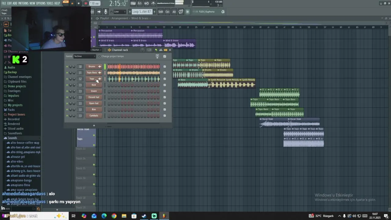This screenshot has height=220, width=391.
Task: Click the icon left of the genre dice
Action: (x=157, y=56)
